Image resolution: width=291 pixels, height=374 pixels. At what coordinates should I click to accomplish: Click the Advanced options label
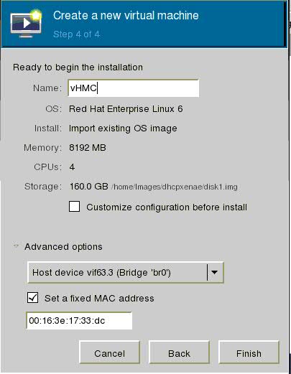coord(63,246)
